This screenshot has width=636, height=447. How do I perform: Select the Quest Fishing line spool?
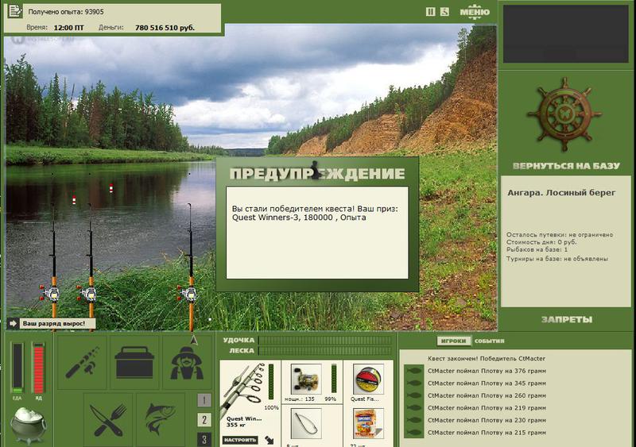click(x=368, y=380)
